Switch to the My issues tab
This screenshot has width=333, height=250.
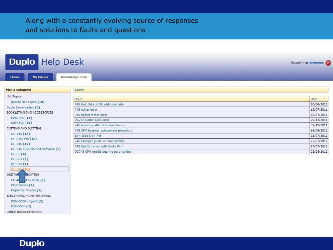pos(40,77)
